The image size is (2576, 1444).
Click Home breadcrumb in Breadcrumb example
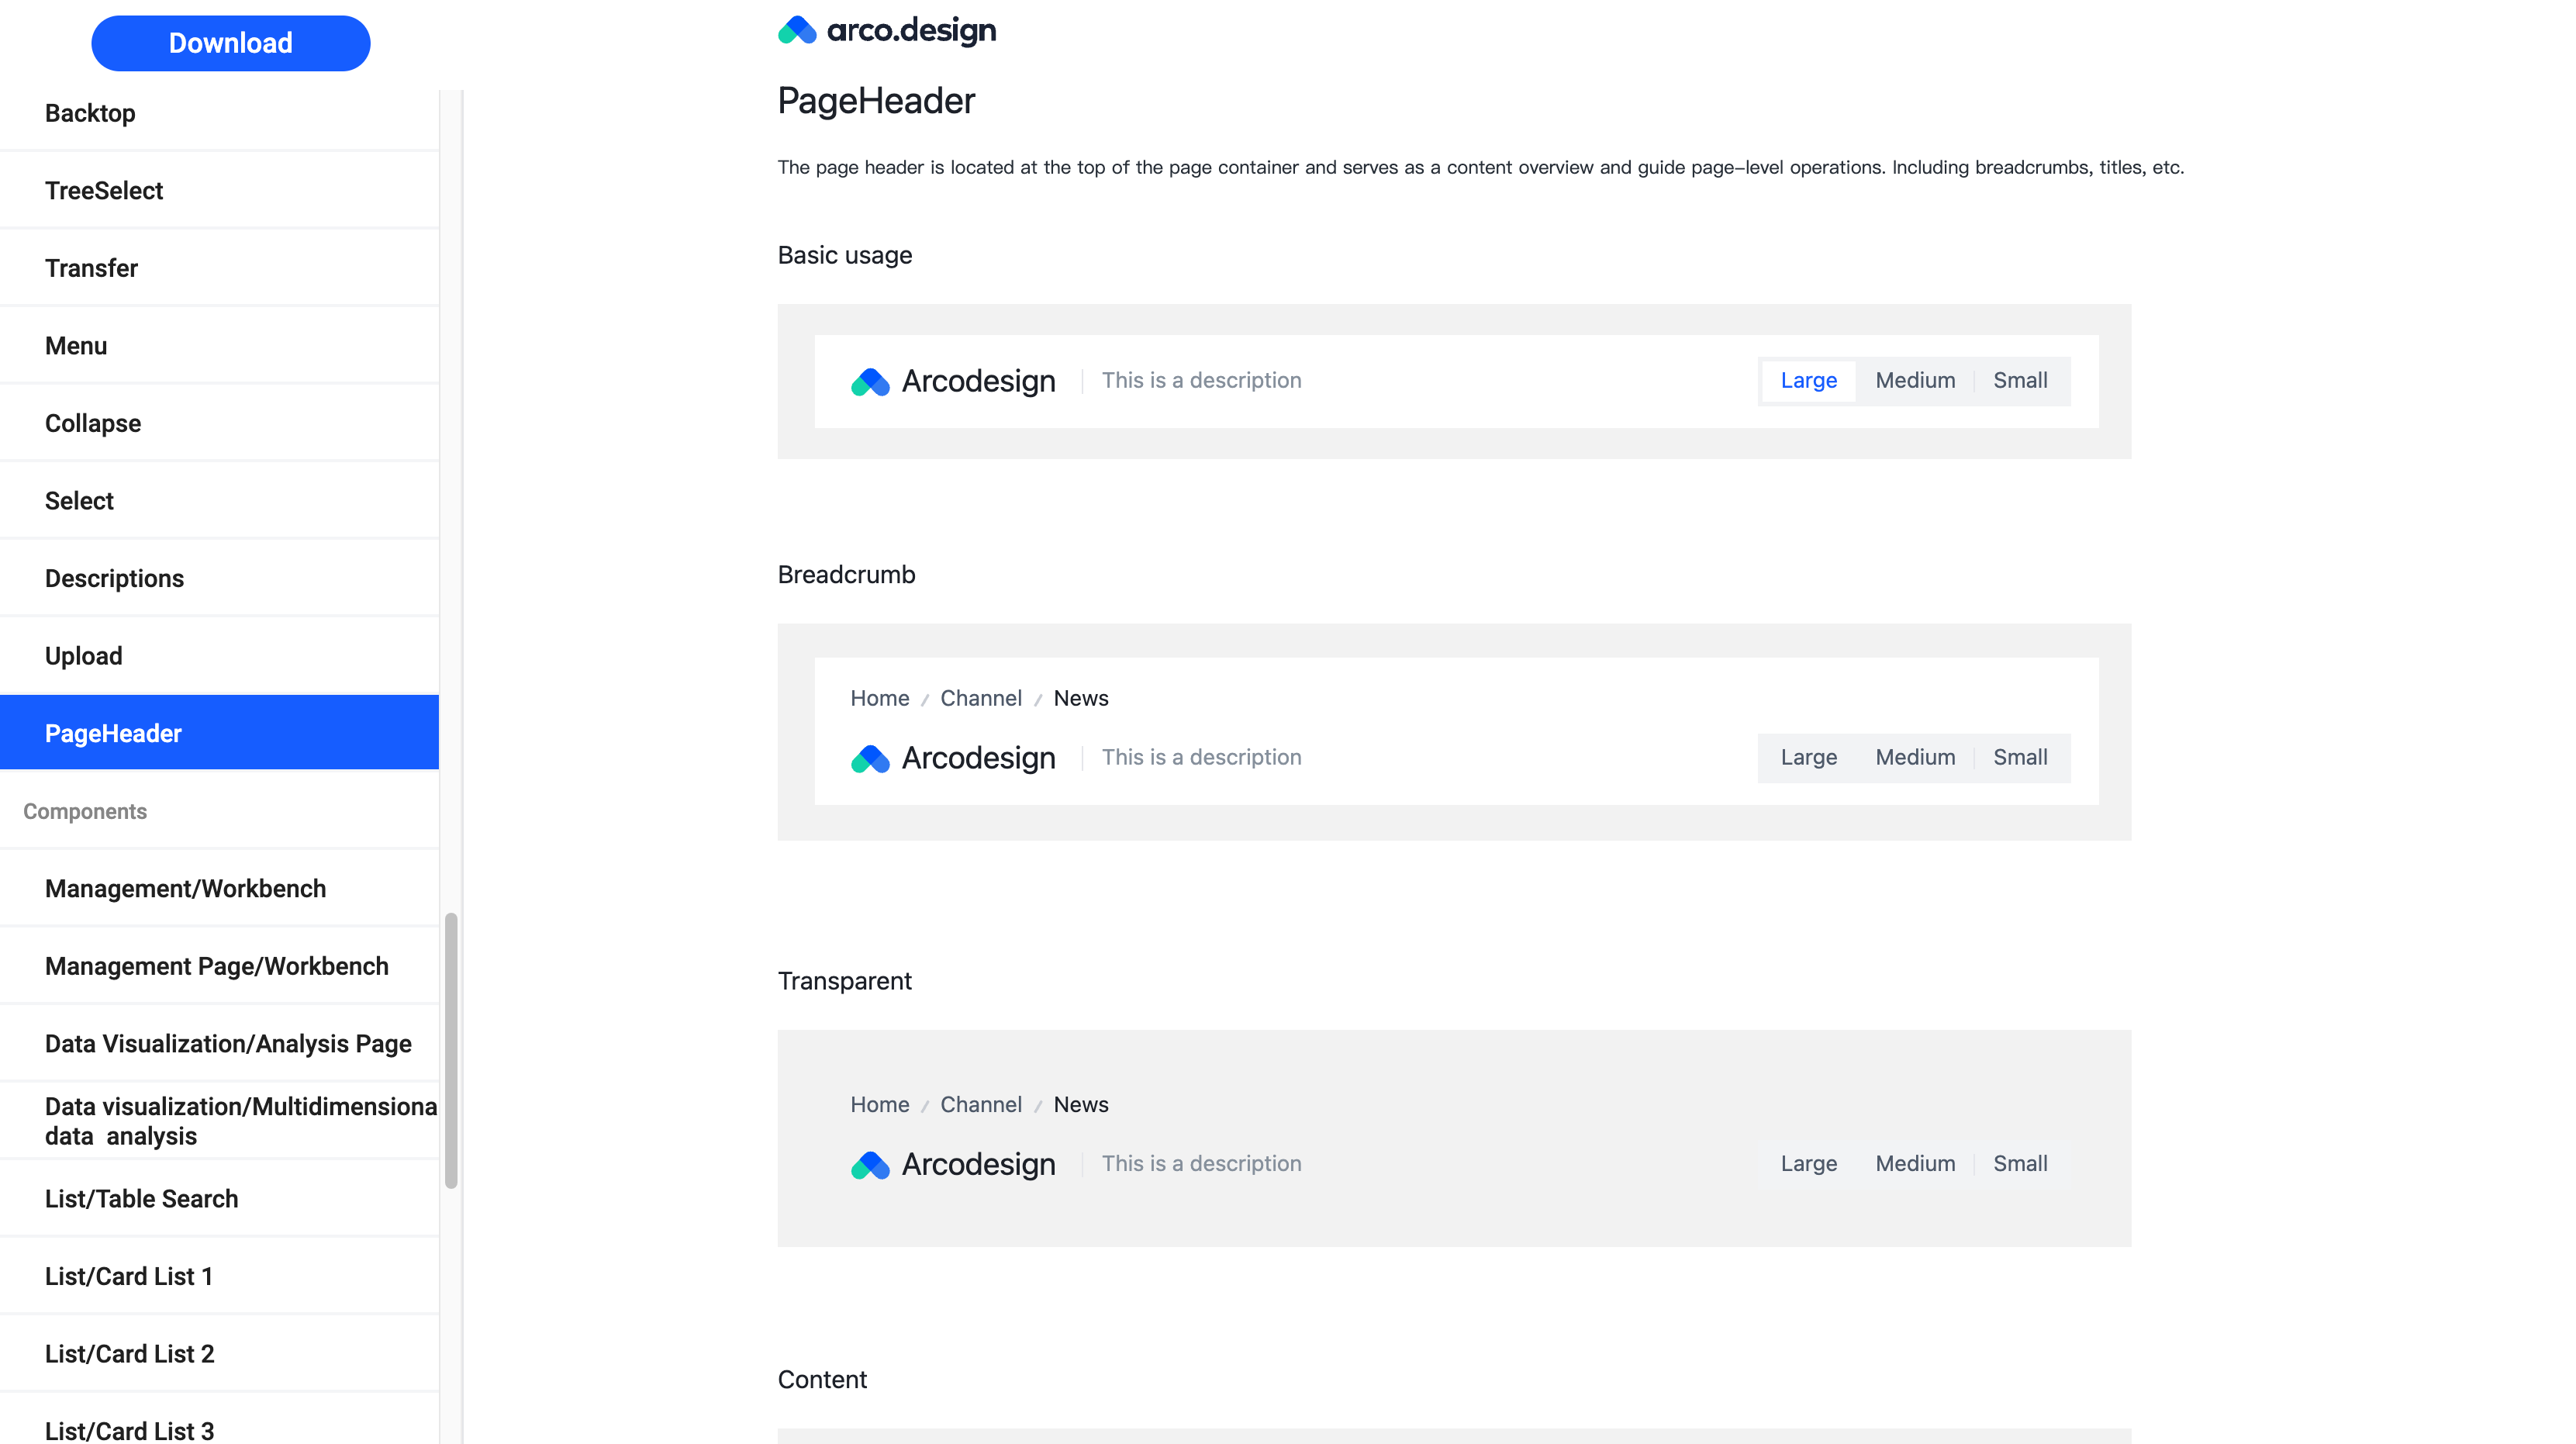pos(879,698)
